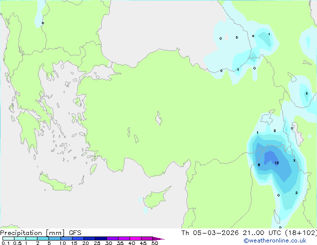317x245 pixels.
Task: Select the 2–5 mm legend color swatch
Action: point(43,238)
